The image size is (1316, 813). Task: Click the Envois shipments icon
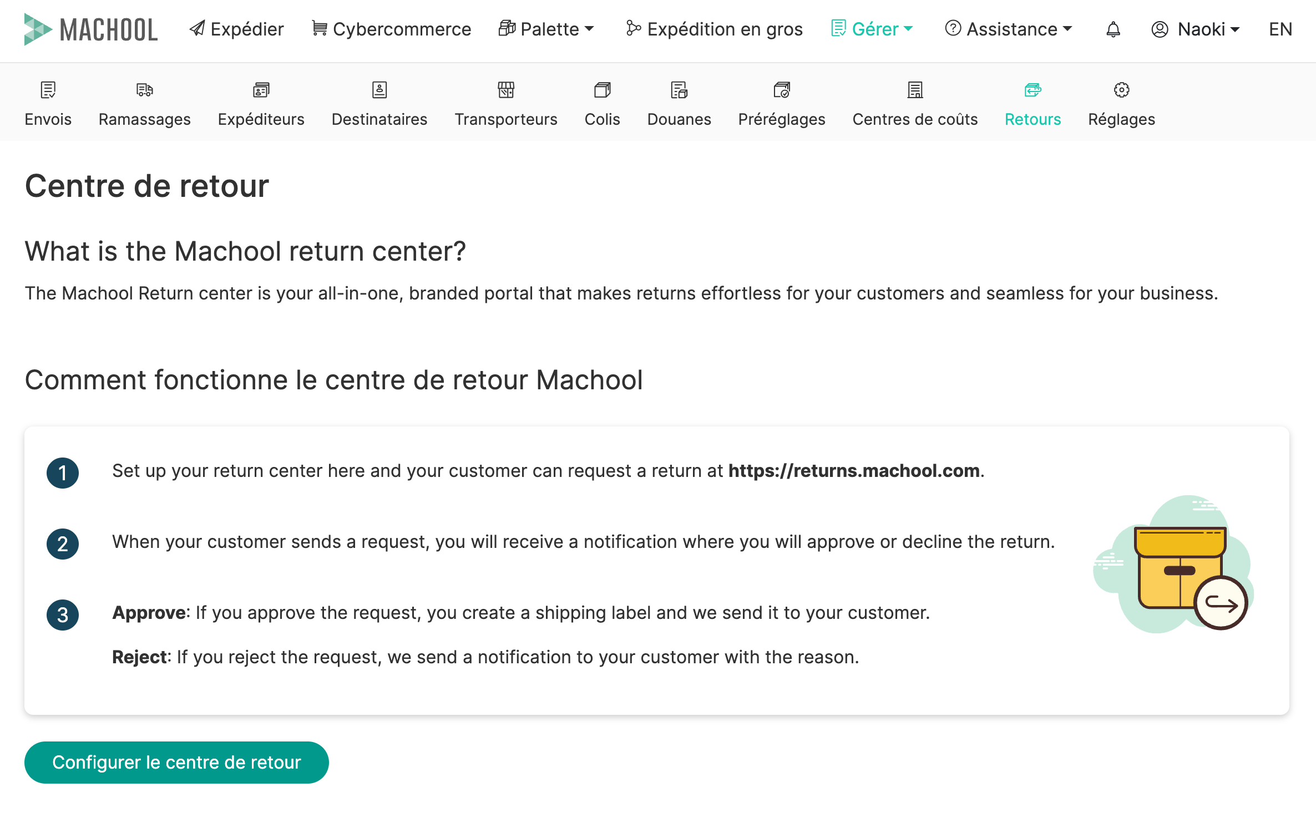[x=48, y=90]
